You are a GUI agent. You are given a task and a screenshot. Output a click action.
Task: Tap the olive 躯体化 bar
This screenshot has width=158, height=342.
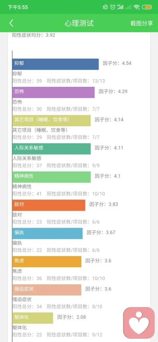point(33,318)
